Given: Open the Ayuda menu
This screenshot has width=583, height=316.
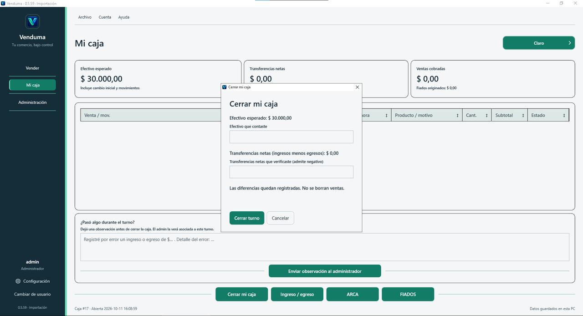Looking at the screenshot, I should (124, 17).
